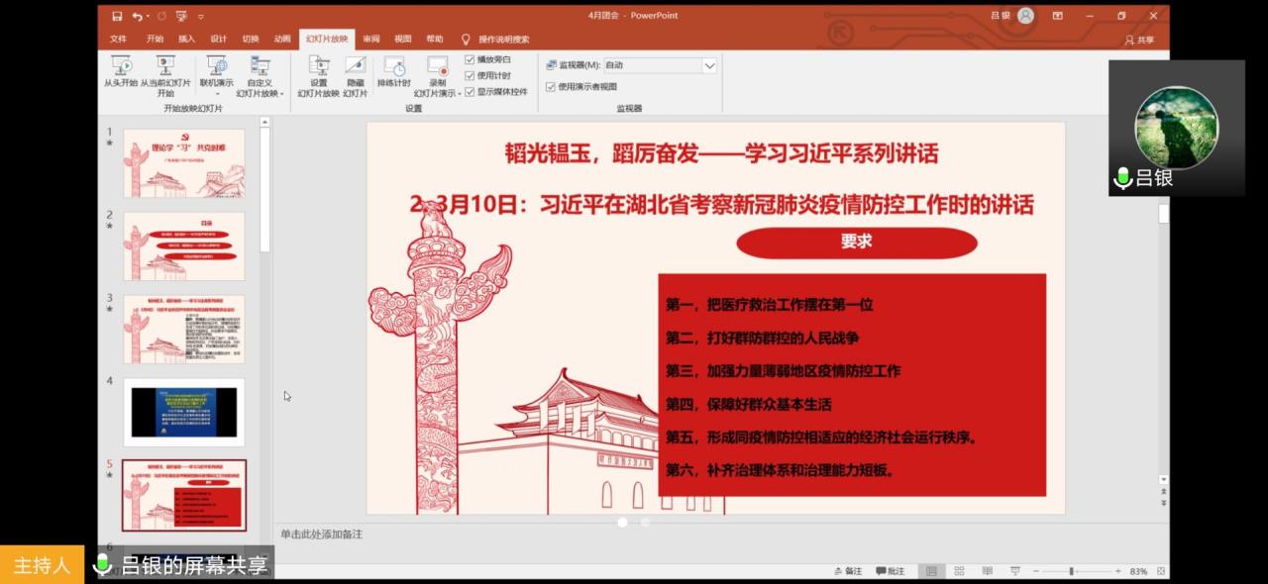Open reading view from the status bar
Screen dimensions: 1268x584
click(x=987, y=571)
